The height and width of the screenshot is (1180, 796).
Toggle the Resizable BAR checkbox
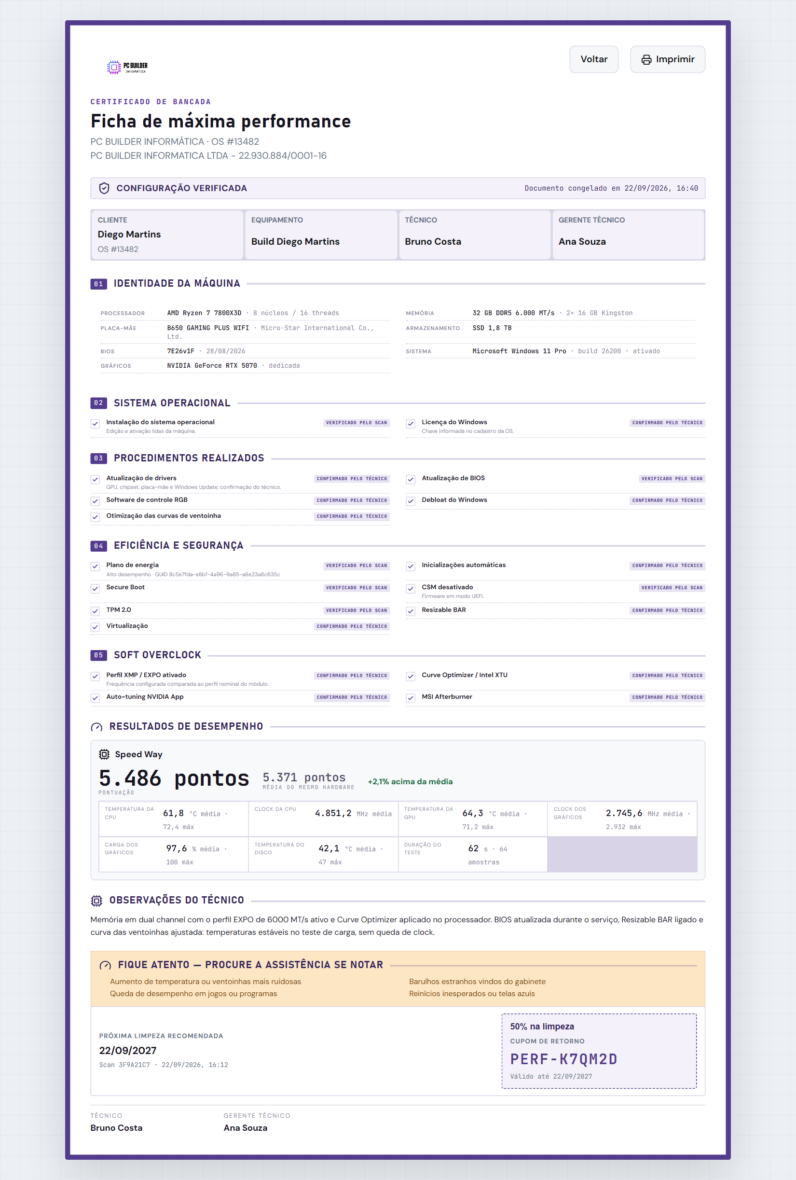[x=411, y=611]
